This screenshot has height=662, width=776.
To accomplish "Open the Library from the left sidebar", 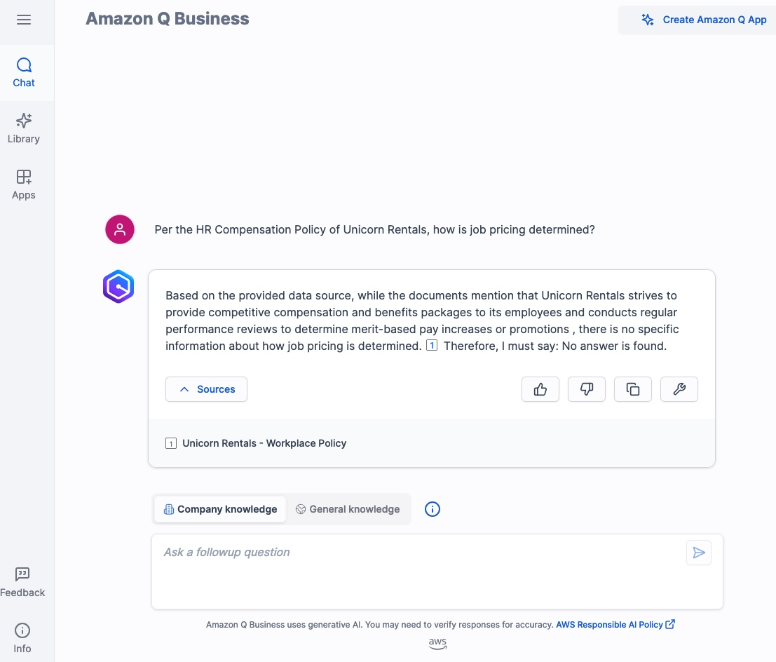I will (23, 128).
